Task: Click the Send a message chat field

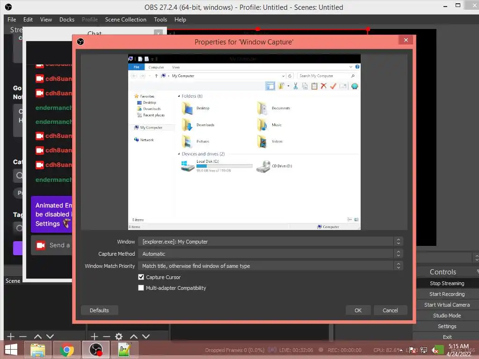Action: [51, 245]
